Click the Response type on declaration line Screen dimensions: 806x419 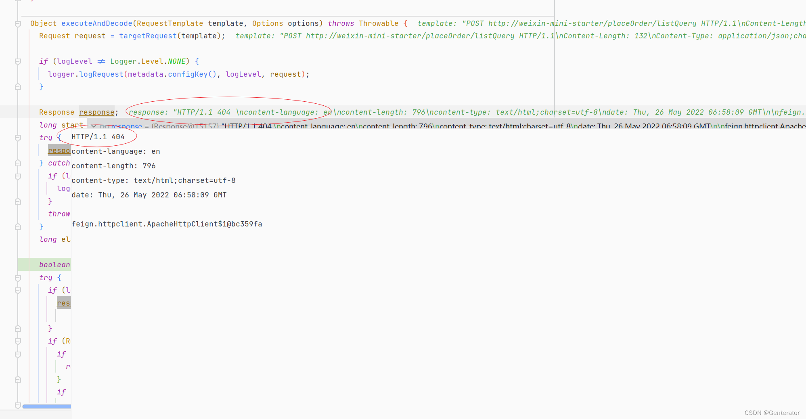click(x=57, y=112)
